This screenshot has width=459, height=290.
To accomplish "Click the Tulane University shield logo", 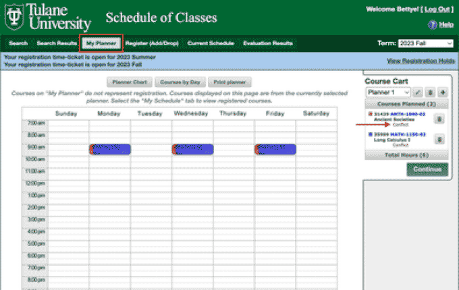I will pos(14,18).
